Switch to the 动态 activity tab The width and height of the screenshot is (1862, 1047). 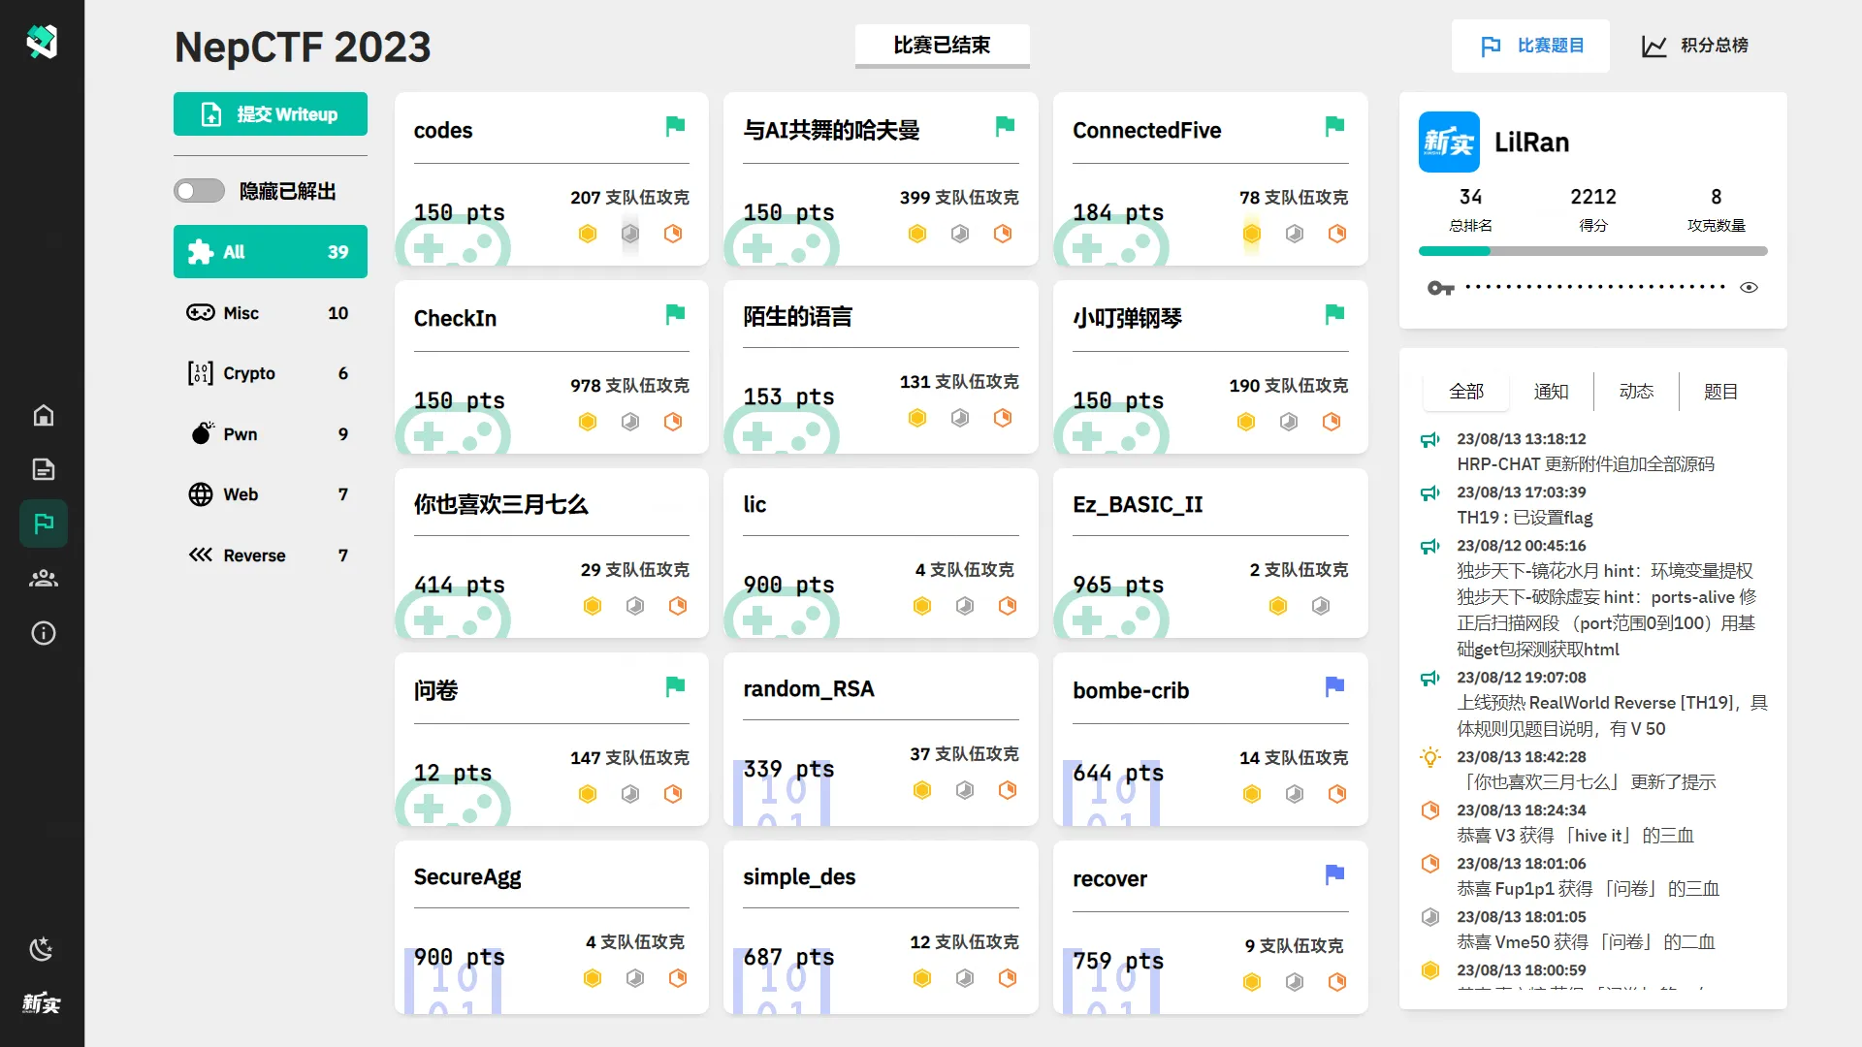pyautogui.click(x=1636, y=392)
